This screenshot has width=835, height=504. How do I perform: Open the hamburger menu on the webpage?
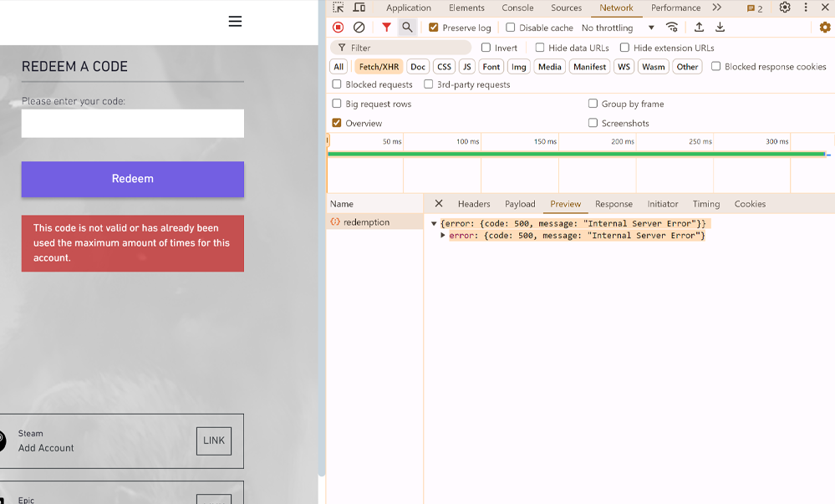pyautogui.click(x=235, y=21)
